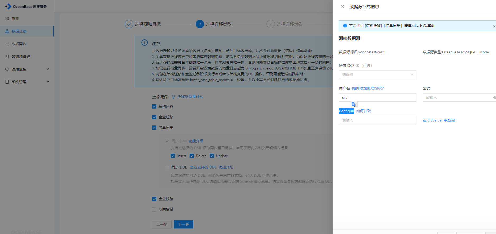This screenshot has height=234, width=496.
Task: Click the 选择迁移对象 step label
Action: pyautogui.click(x=290, y=24)
